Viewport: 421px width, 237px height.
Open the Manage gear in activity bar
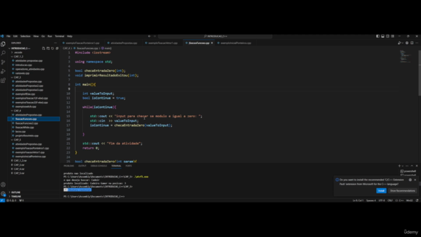[x=3, y=194]
